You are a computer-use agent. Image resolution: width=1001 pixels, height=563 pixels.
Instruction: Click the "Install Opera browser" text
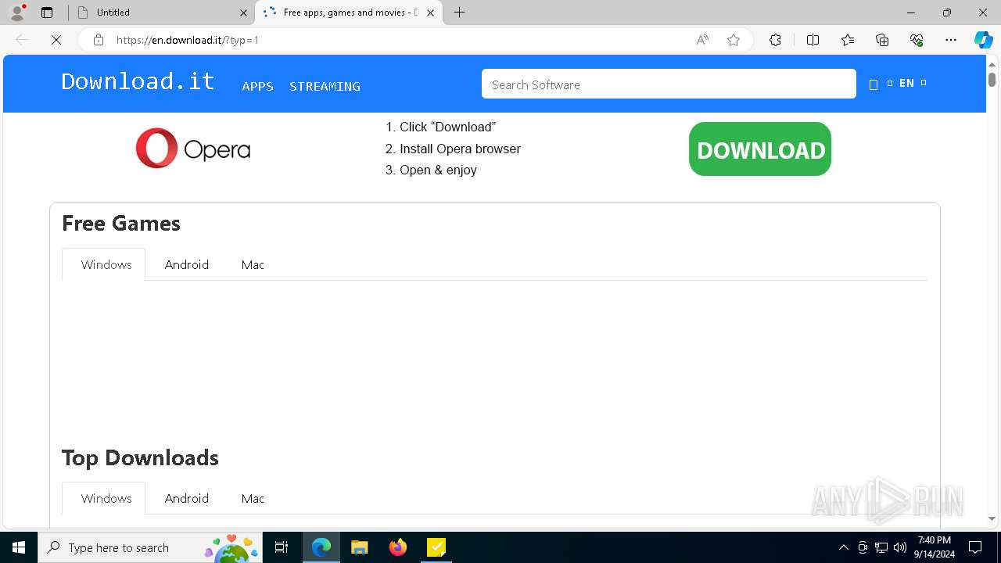(460, 149)
